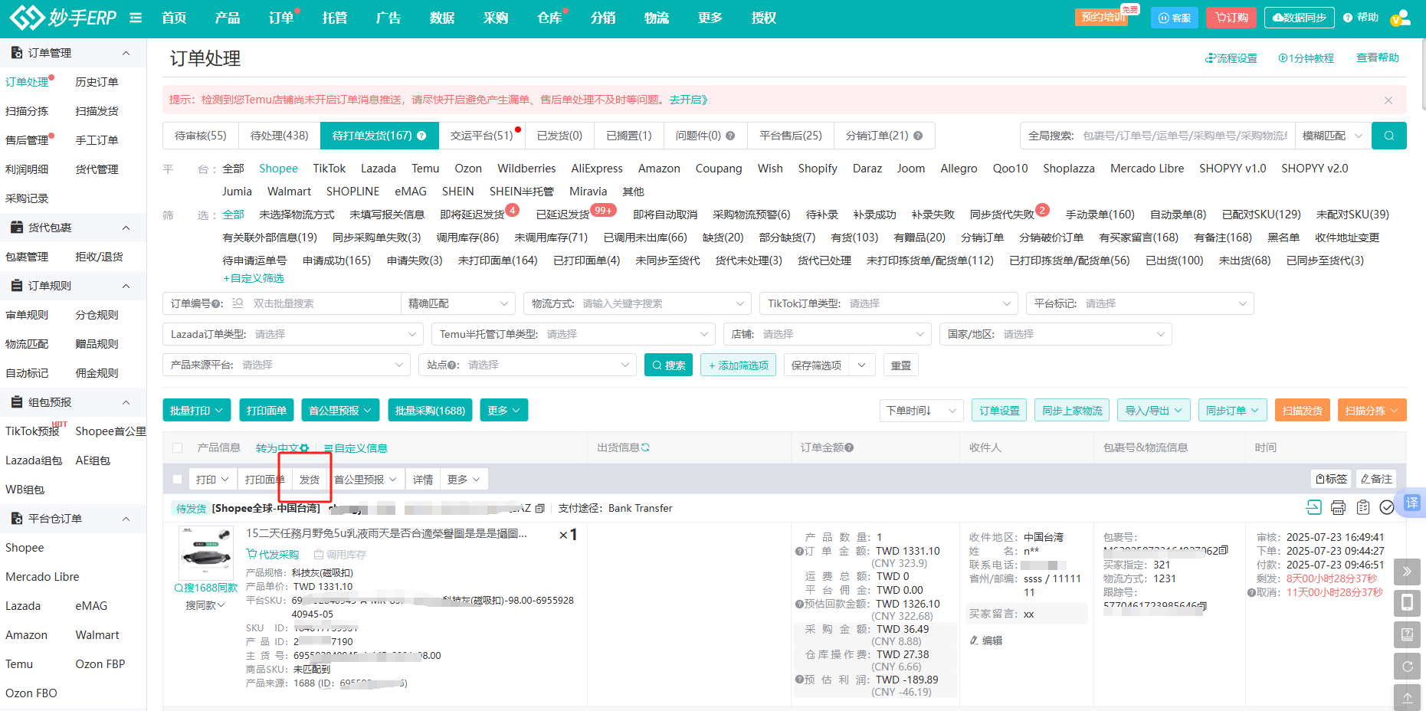Click the refresh icon beside 出货信息
Screen dimensions: 1426x711
(645, 447)
